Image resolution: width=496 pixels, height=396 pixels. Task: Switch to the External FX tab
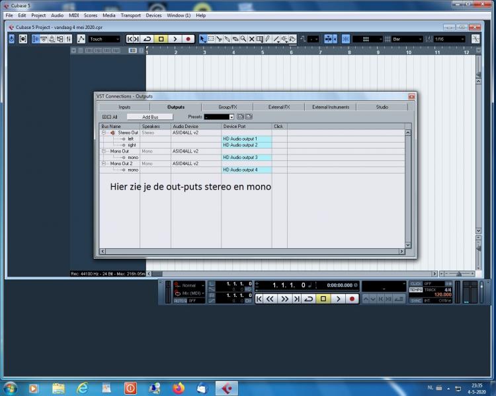[279, 107]
